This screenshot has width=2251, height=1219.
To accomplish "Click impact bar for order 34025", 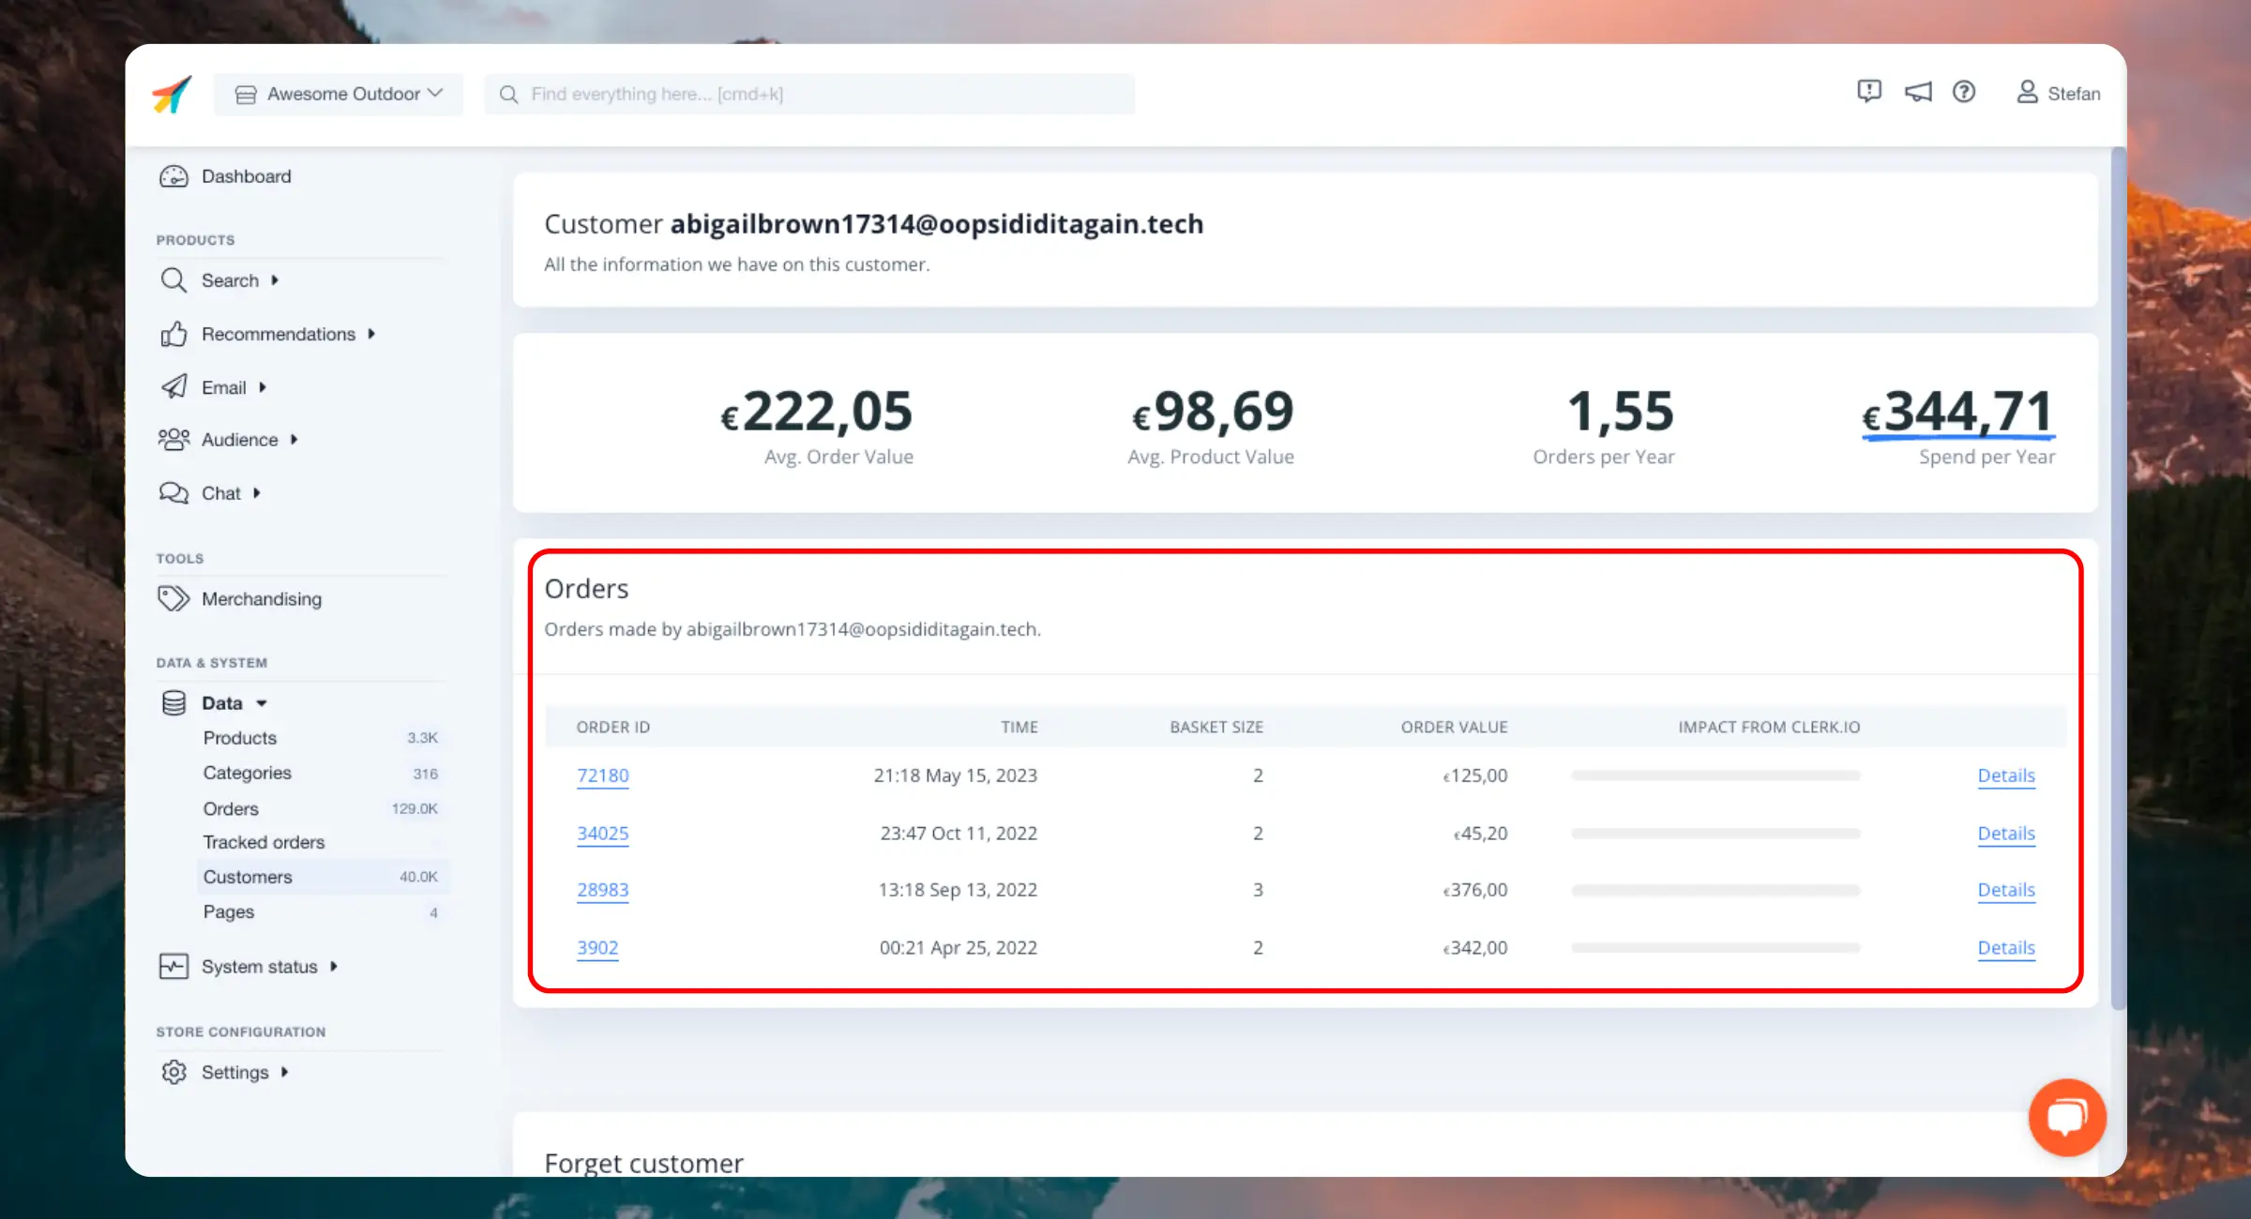I will pos(1715,834).
